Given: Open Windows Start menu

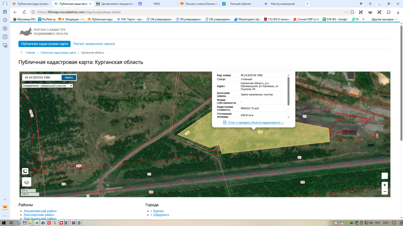Looking at the screenshot, I should pos(4,223).
